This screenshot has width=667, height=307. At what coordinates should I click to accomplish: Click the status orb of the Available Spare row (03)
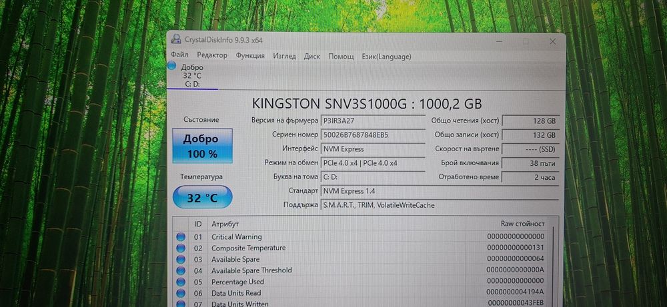tap(181, 260)
